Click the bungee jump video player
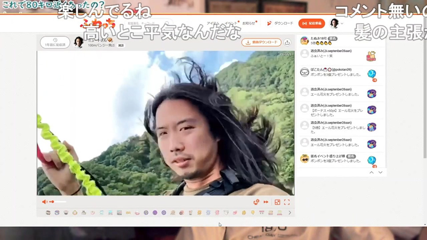Image resolution: width=427 pixels, height=240 pixels. click(165, 123)
